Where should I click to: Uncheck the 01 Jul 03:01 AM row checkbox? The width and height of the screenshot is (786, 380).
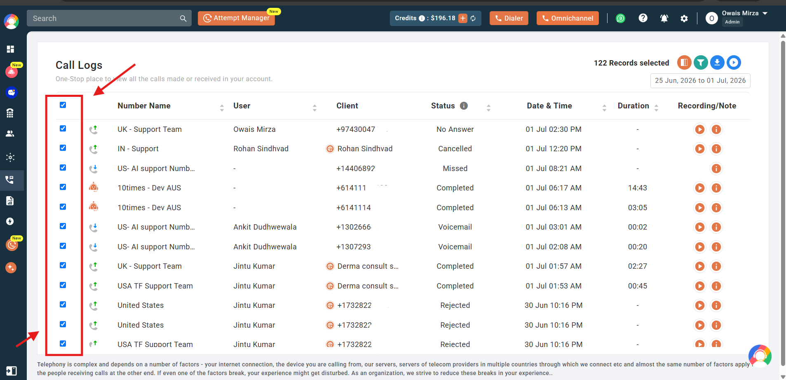tap(63, 226)
